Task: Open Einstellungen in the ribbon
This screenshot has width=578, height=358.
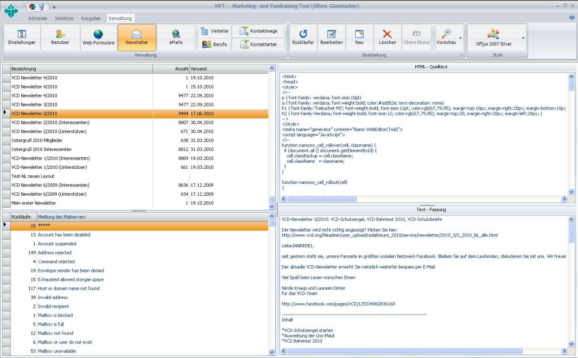Action: tap(22, 37)
